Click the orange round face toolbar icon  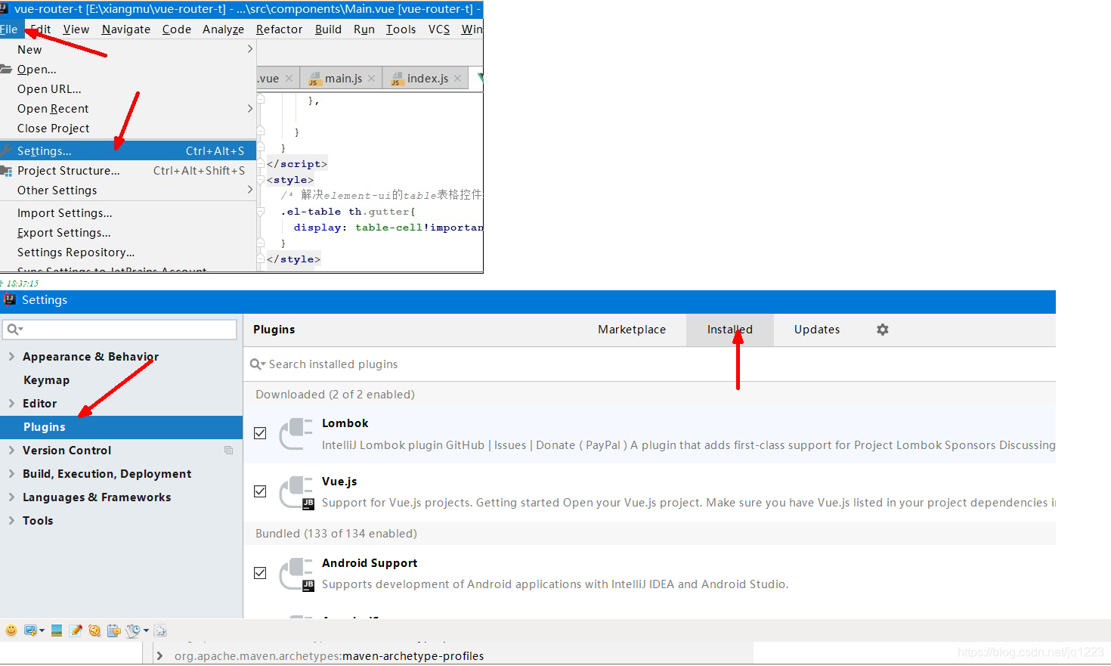tap(94, 630)
